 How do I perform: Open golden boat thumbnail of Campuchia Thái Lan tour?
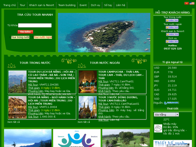[x=88, y=82]
